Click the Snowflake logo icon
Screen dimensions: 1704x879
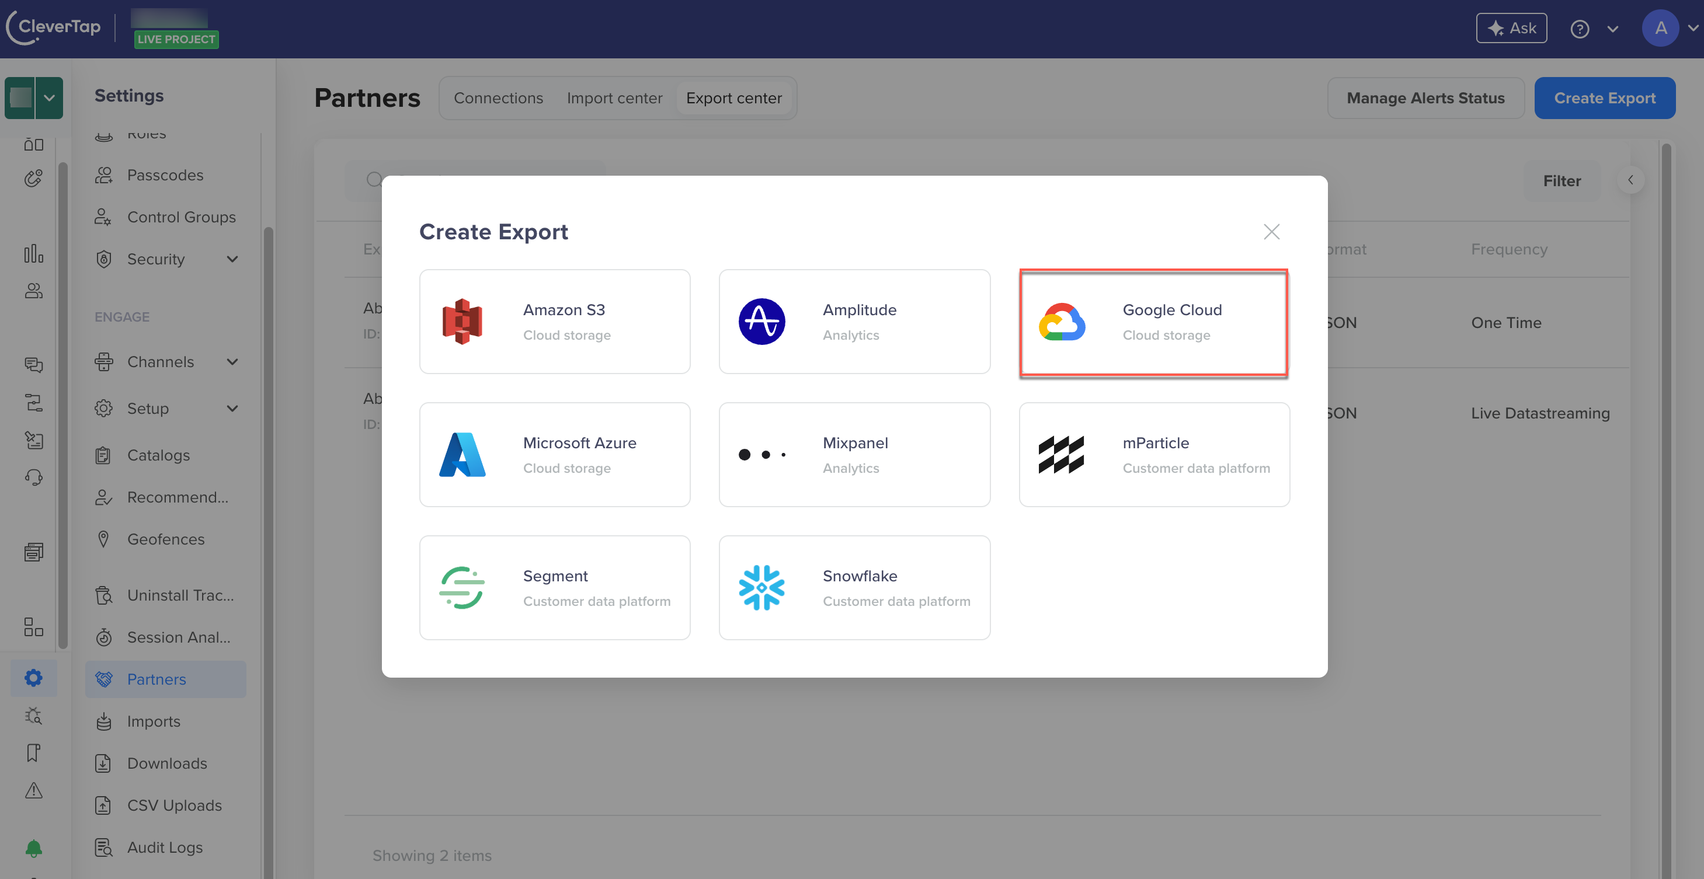[761, 587]
